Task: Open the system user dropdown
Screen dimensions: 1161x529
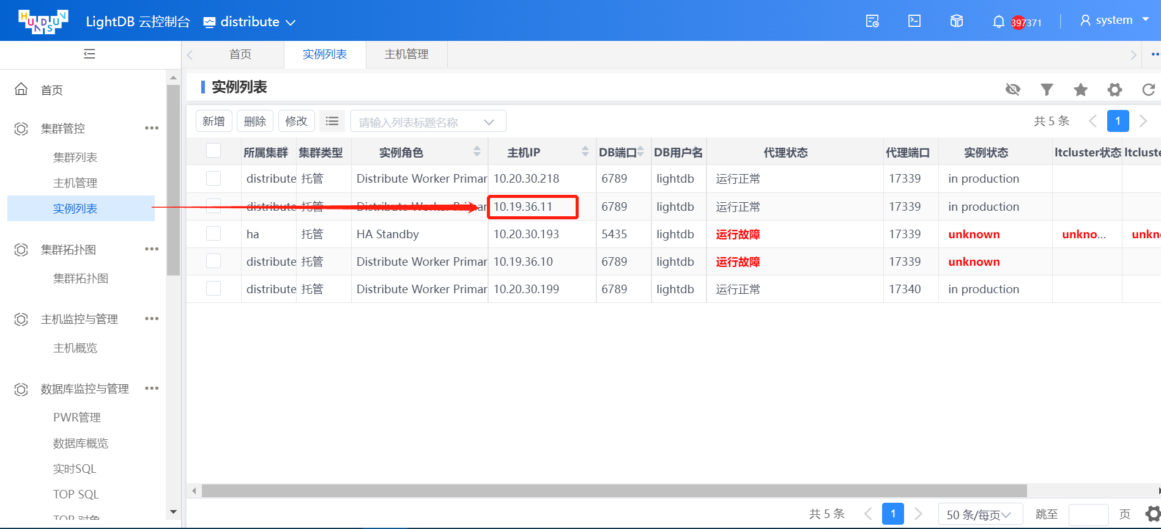Action: click(1115, 20)
